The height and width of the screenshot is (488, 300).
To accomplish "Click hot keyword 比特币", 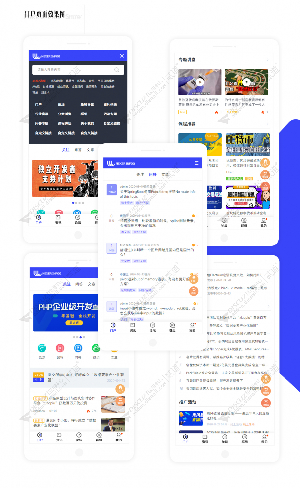I will [70, 81].
